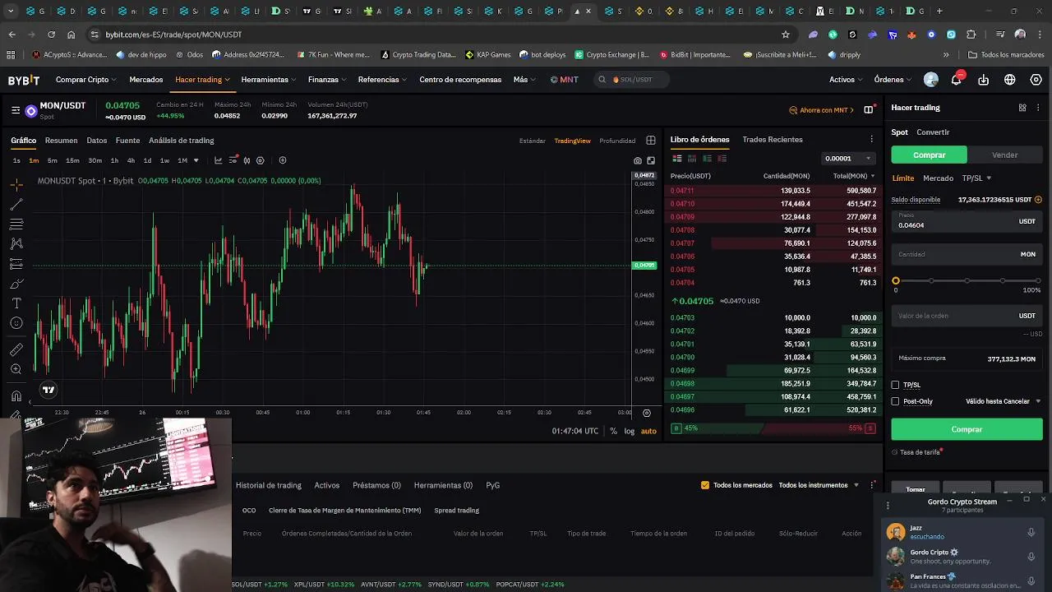Open the emoji and icons tool
This screenshot has width=1052, height=592.
16,323
